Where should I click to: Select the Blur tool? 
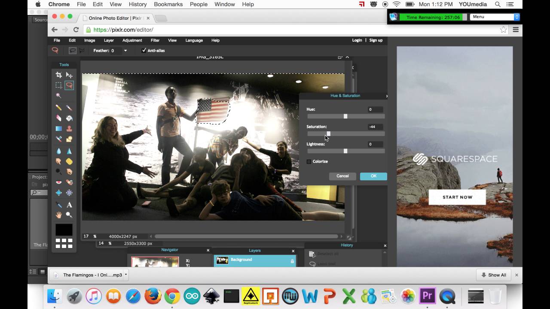[x=59, y=151]
